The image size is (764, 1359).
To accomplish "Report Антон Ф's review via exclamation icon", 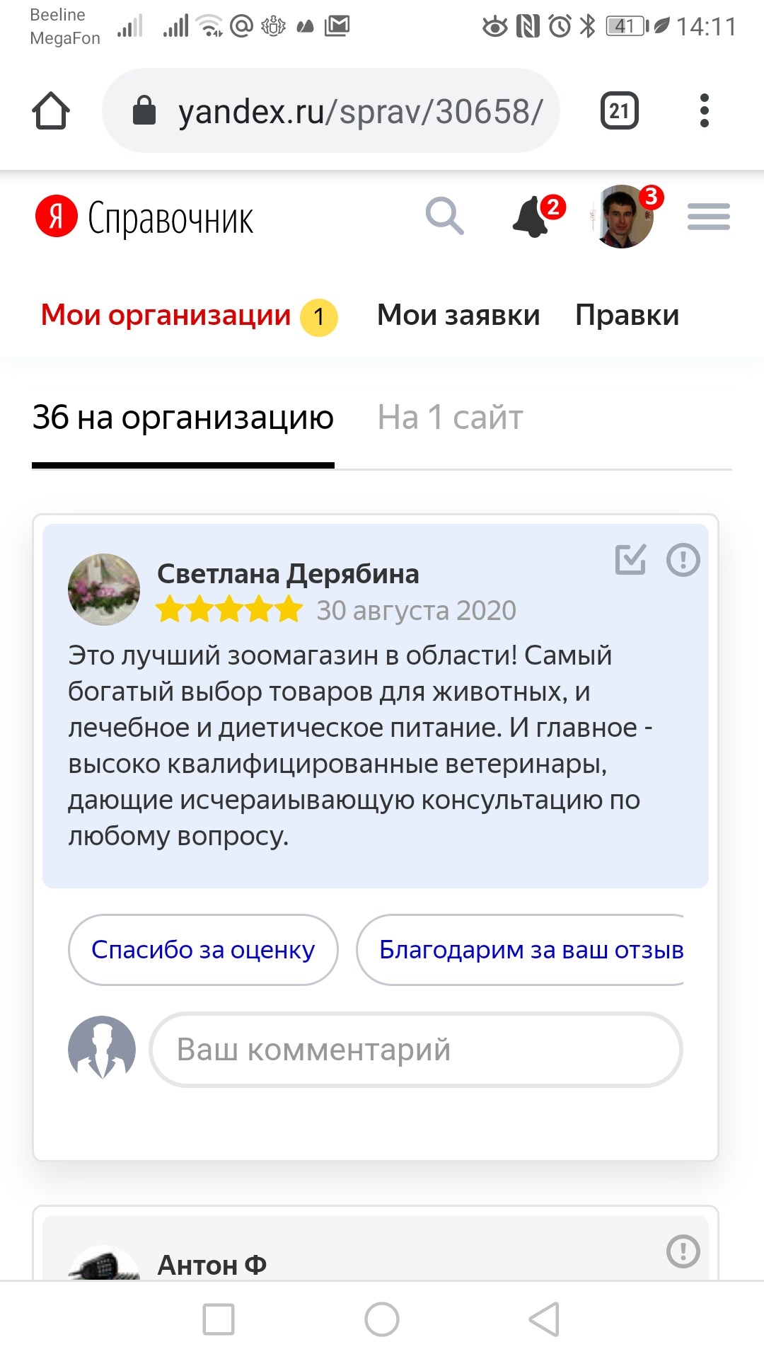I will pos(683,1251).
